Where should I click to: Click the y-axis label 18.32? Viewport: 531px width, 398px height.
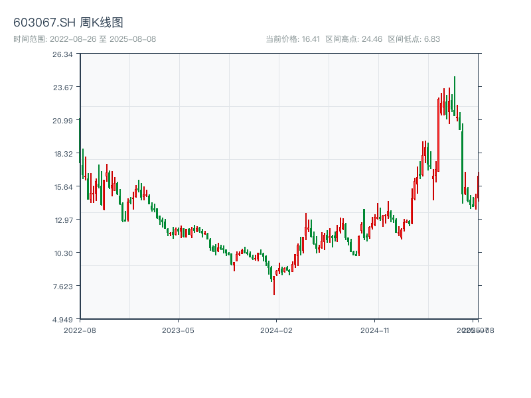[63, 154]
